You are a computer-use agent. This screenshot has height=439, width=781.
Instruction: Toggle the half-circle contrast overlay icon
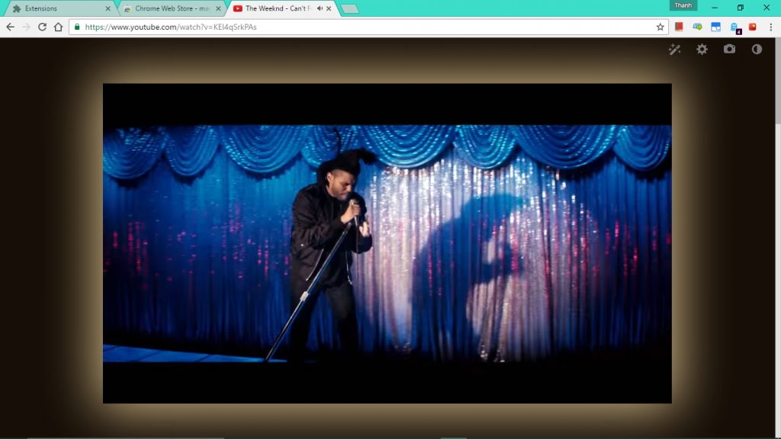click(757, 50)
